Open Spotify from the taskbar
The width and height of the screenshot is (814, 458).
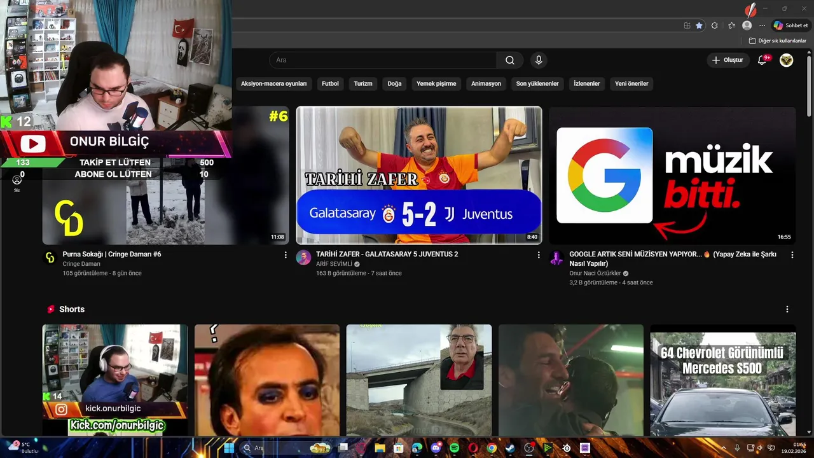pyautogui.click(x=454, y=448)
